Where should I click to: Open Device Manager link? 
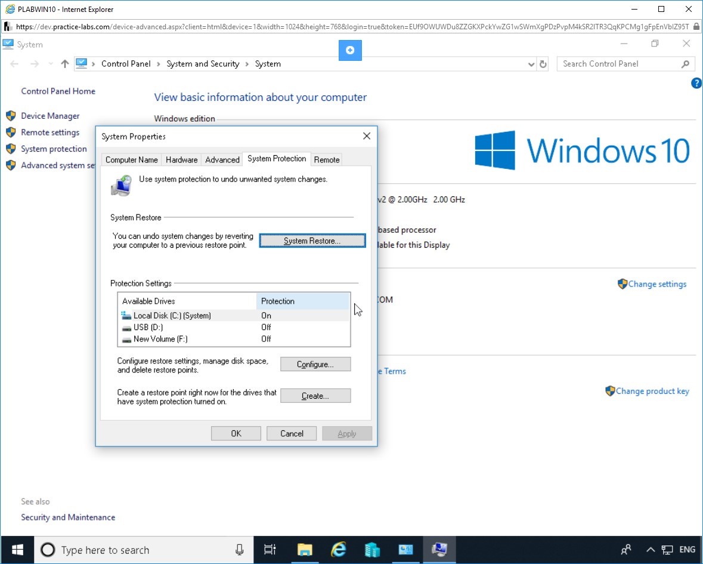tap(50, 116)
